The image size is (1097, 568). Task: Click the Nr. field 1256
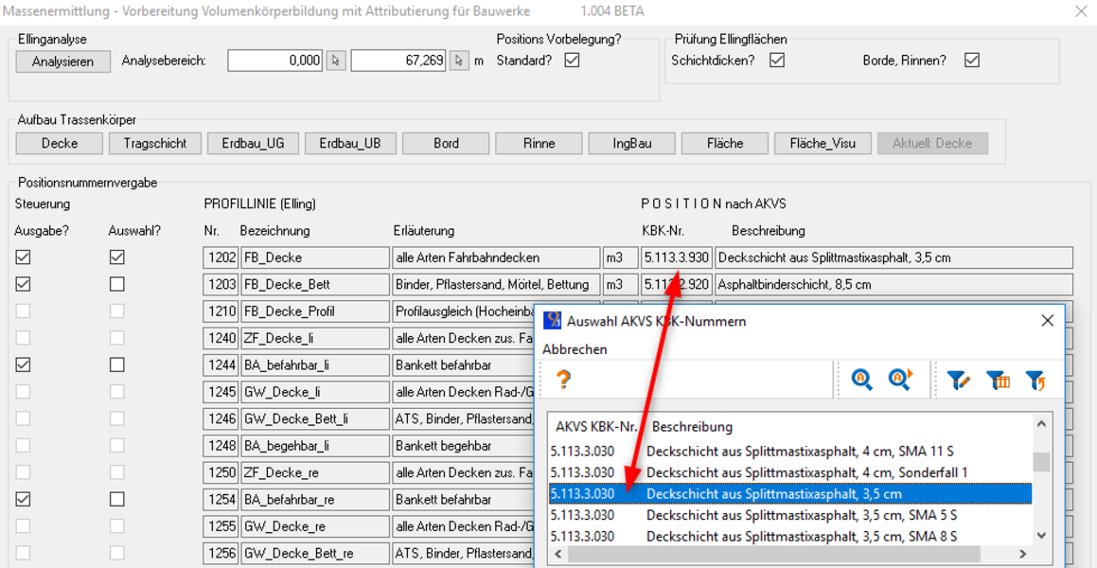pos(221,553)
